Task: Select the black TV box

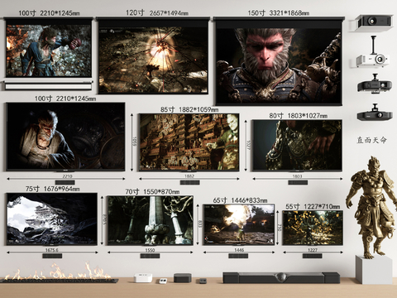Action: 183,277
